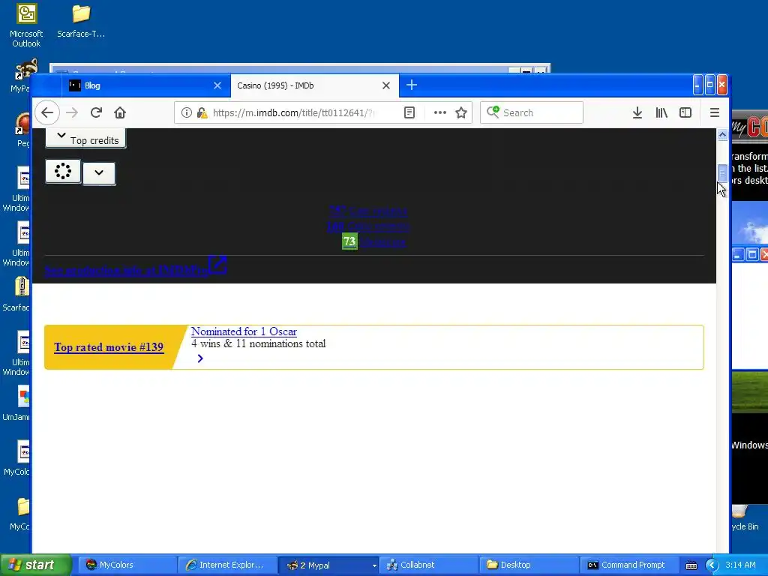
Task: Open the 73 Metascore link
Action: click(373, 241)
